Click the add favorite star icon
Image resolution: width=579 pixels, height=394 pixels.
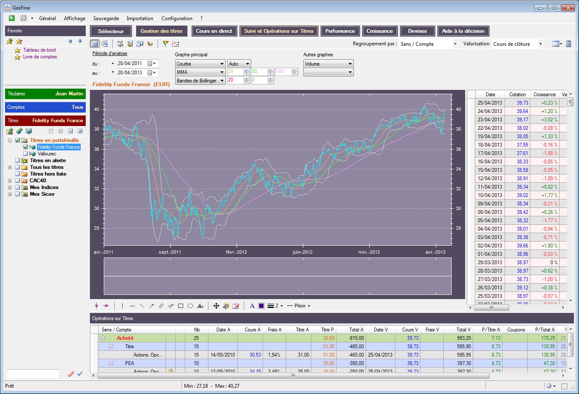click(x=10, y=41)
